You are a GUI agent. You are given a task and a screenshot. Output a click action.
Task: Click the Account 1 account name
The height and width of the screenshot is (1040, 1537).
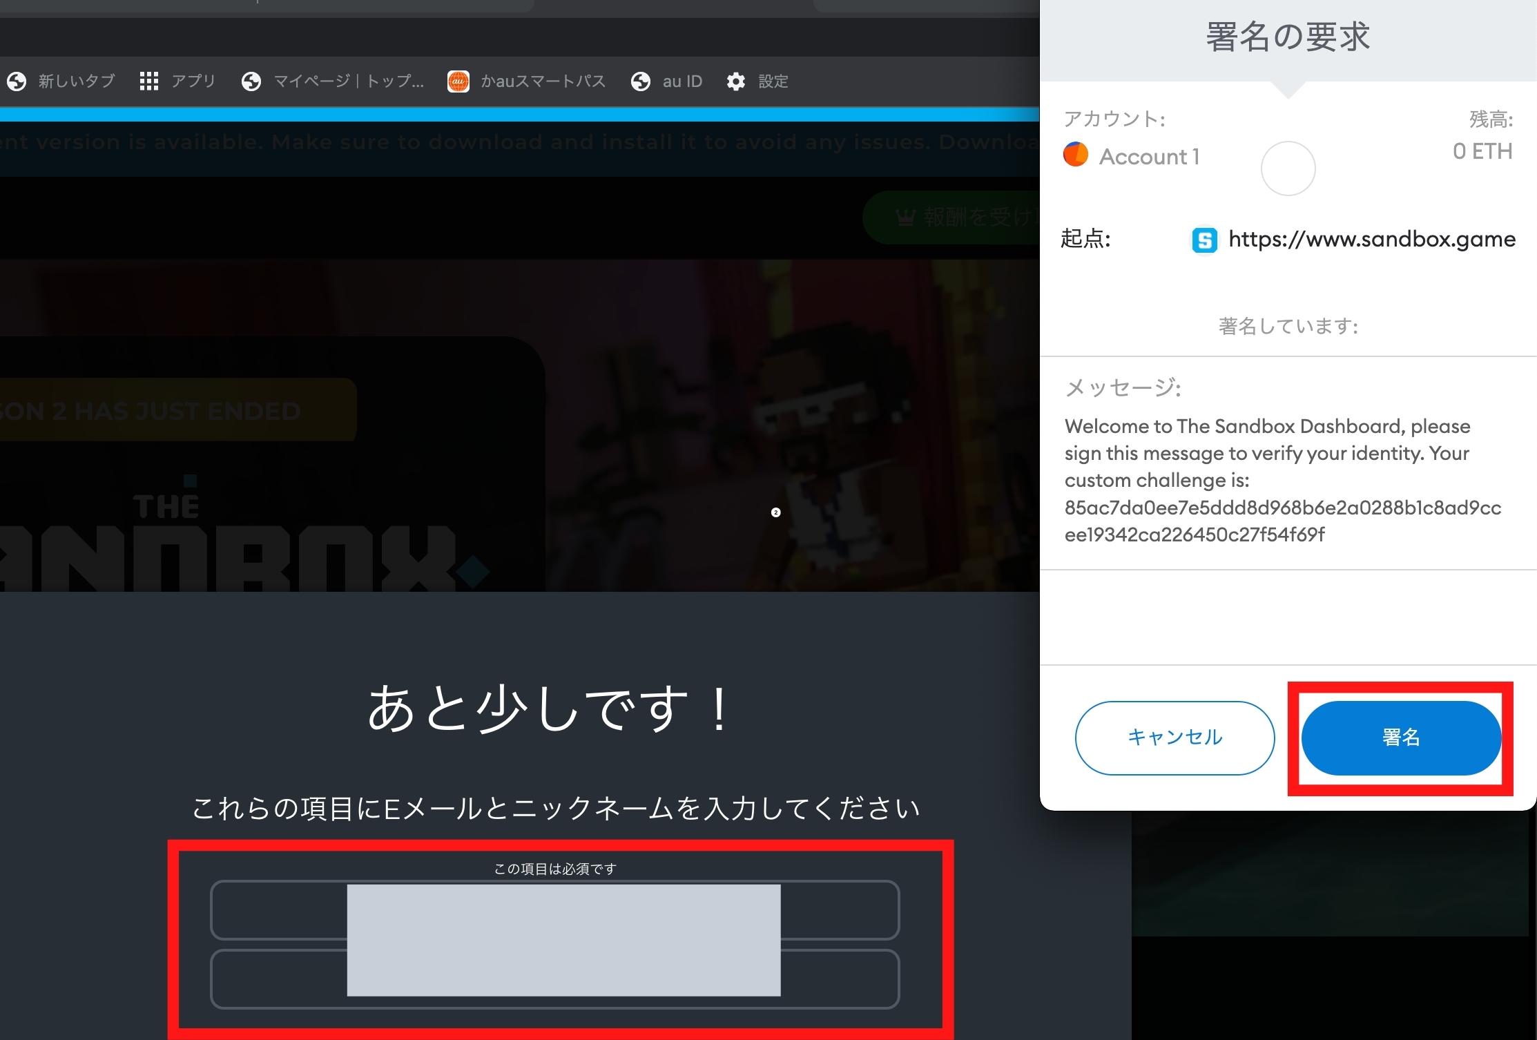point(1149,157)
